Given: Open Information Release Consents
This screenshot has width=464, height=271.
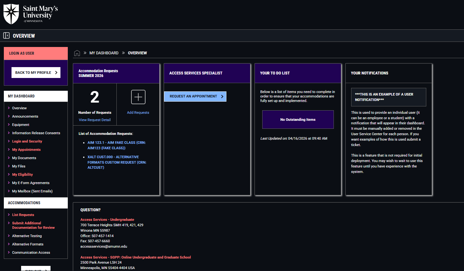Looking at the screenshot, I should coord(36,133).
